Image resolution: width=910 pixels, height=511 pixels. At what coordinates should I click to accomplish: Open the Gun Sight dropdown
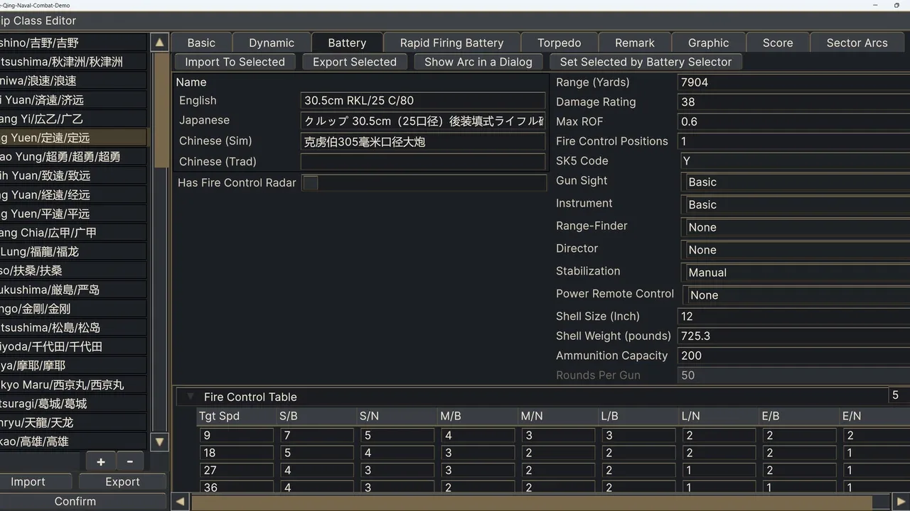[796, 182]
